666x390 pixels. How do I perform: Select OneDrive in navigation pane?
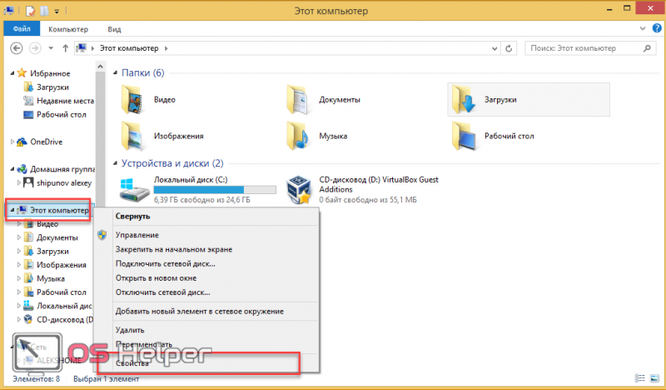click(40, 142)
